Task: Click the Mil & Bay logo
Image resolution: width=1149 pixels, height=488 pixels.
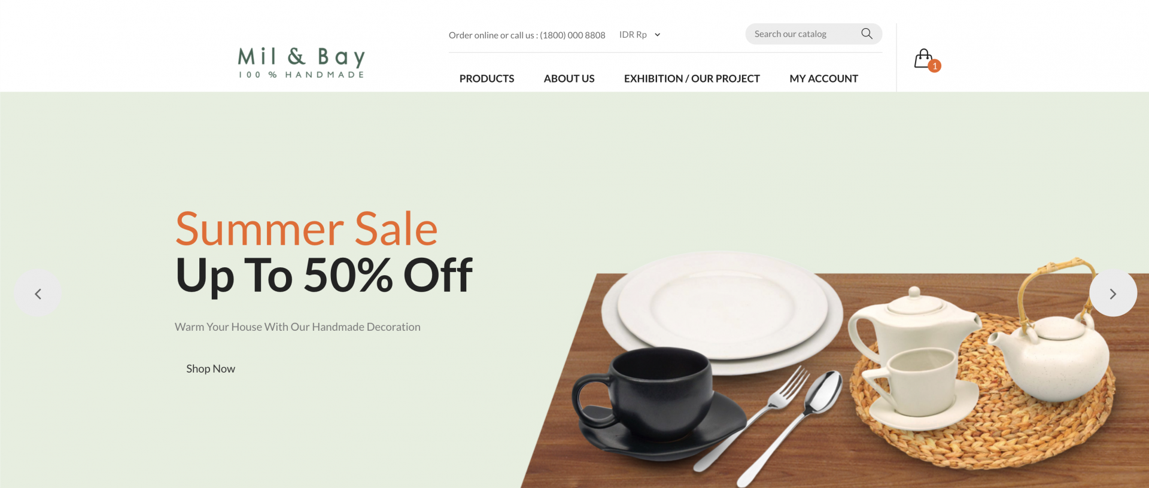Action: 302,62
